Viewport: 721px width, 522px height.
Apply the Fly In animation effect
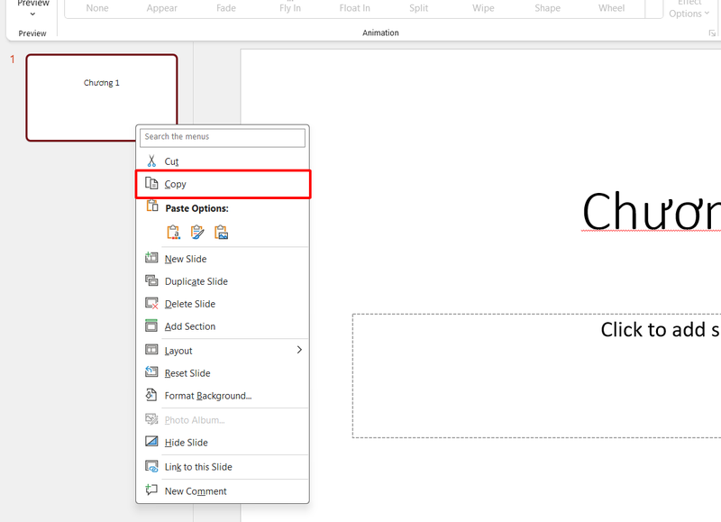[x=290, y=8]
